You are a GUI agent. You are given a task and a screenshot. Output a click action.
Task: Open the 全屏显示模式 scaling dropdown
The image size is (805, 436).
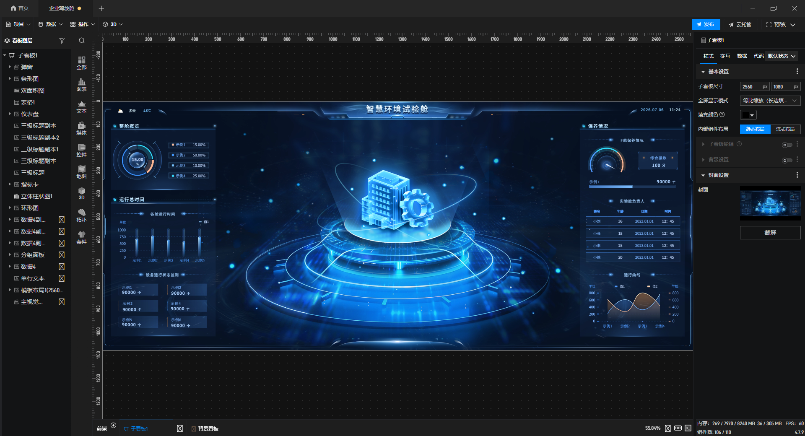[770, 101]
